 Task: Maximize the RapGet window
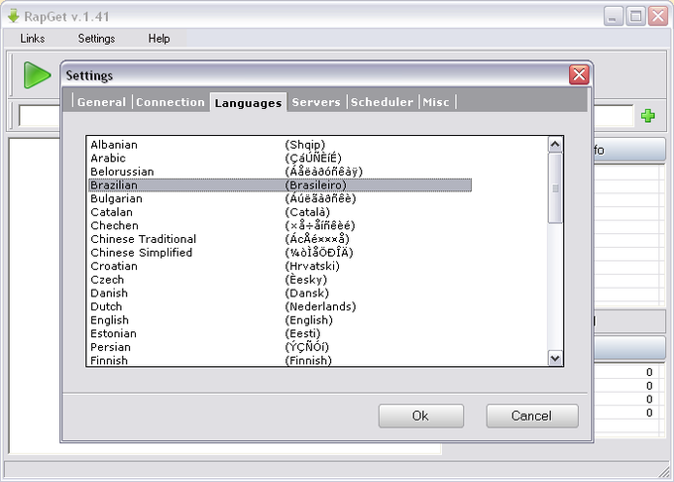click(635, 16)
